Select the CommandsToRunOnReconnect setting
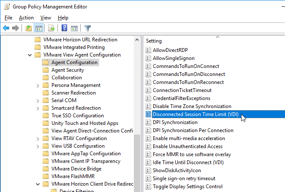The image size is (285, 192). [188, 82]
